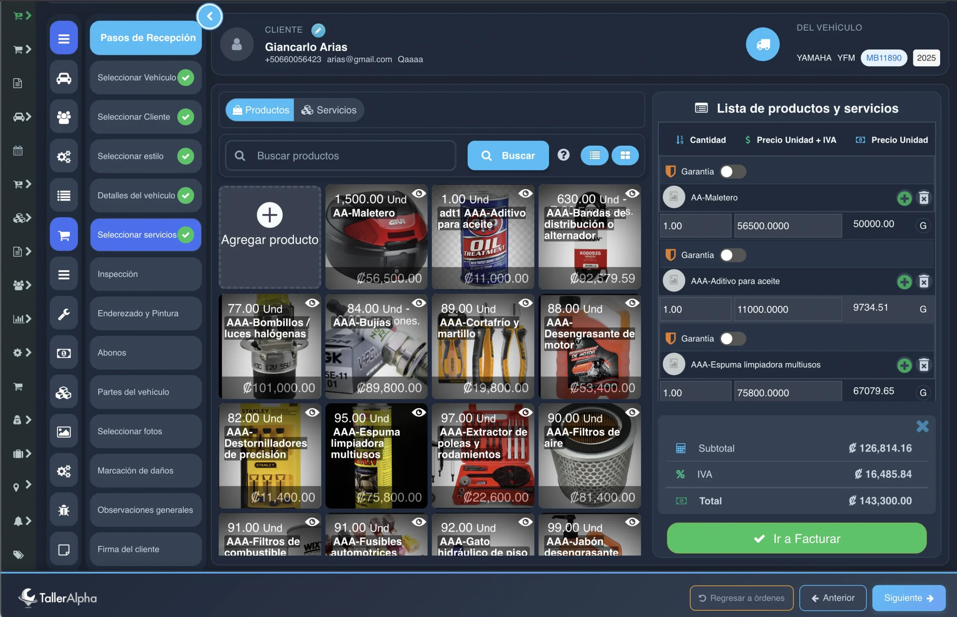The width and height of the screenshot is (957, 617).
Task: Click the Ir a Facturar button
Action: coord(796,539)
